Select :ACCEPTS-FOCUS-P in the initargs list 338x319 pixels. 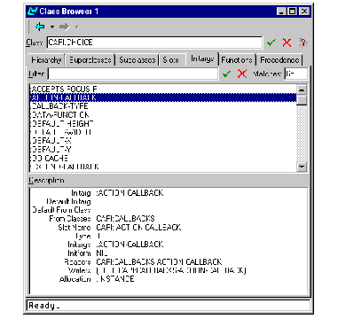[x=163, y=89]
